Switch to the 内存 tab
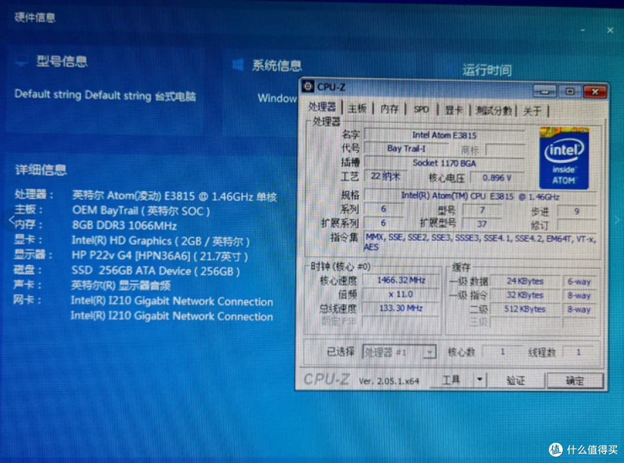 click(x=389, y=109)
